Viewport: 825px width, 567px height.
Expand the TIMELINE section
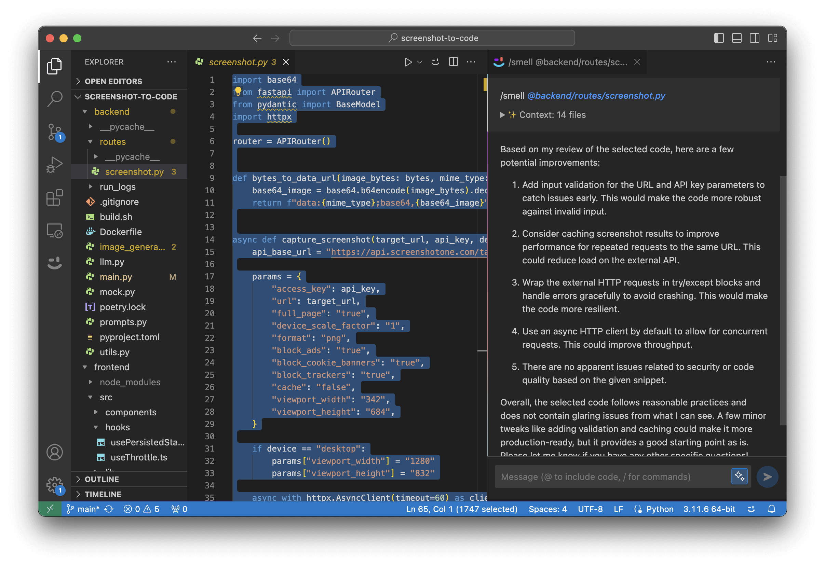130,495
